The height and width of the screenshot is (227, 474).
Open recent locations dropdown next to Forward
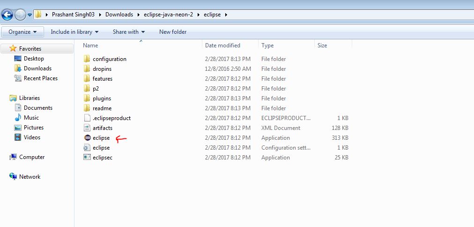(30, 15)
